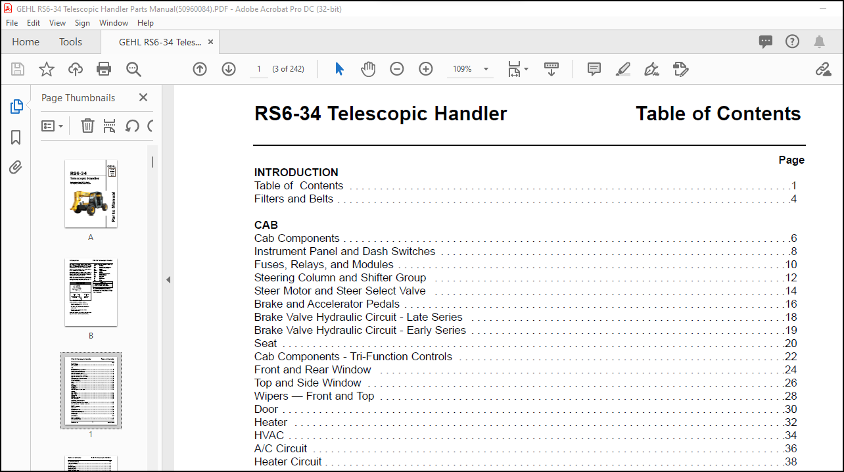Image resolution: width=844 pixels, height=472 pixels.
Task: Rotate pages counterclockwise in the thumbnails panel
Action: click(132, 126)
